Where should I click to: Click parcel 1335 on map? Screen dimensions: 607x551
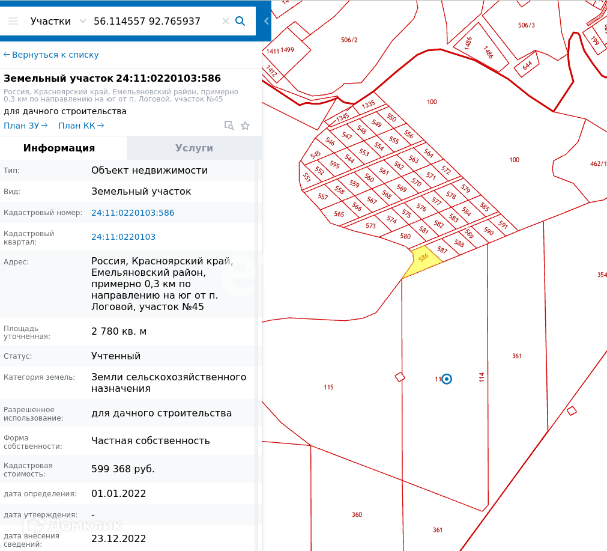pyautogui.click(x=368, y=104)
